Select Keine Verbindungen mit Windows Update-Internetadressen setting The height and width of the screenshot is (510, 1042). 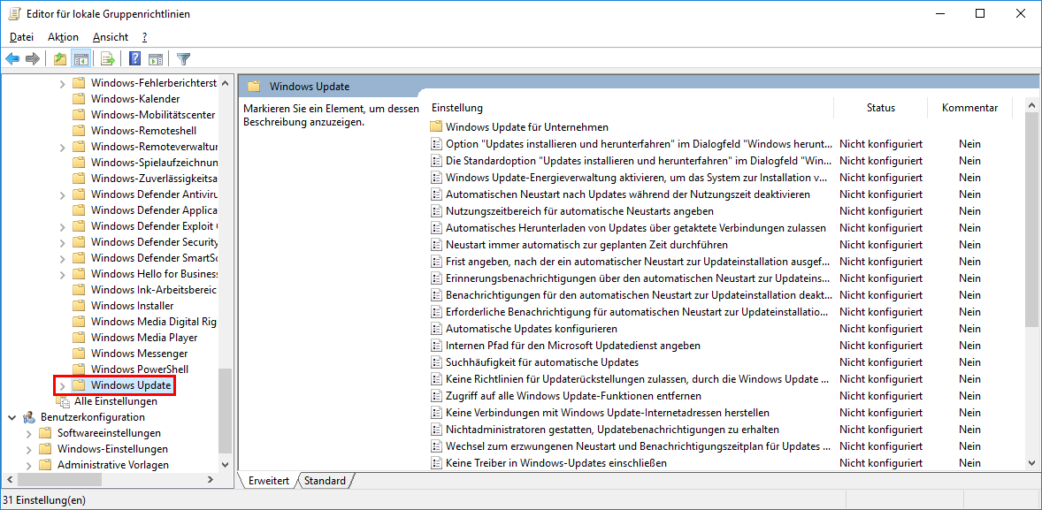pos(608,413)
